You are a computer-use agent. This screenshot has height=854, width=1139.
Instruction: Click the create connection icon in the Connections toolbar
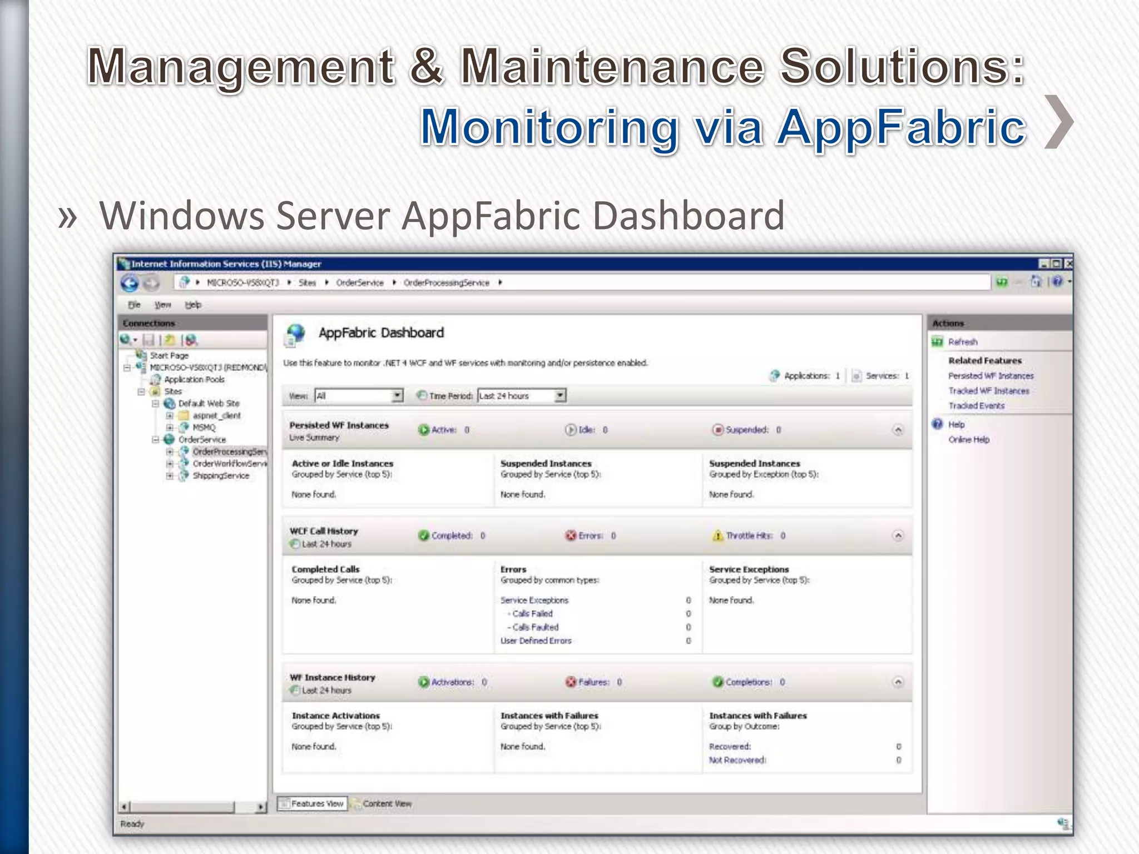(x=127, y=339)
